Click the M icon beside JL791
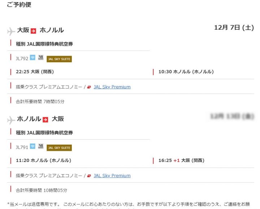This screenshot has height=209, width=260. [x=40, y=146]
